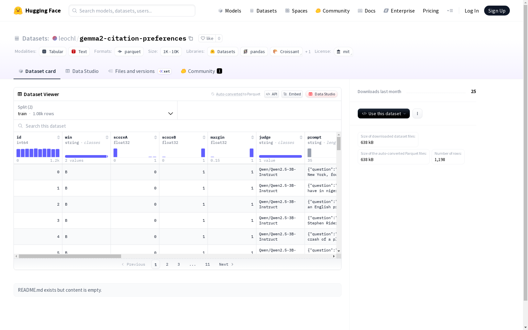Sort the margin column
This screenshot has height=330, width=528.
(x=252, y=137)
